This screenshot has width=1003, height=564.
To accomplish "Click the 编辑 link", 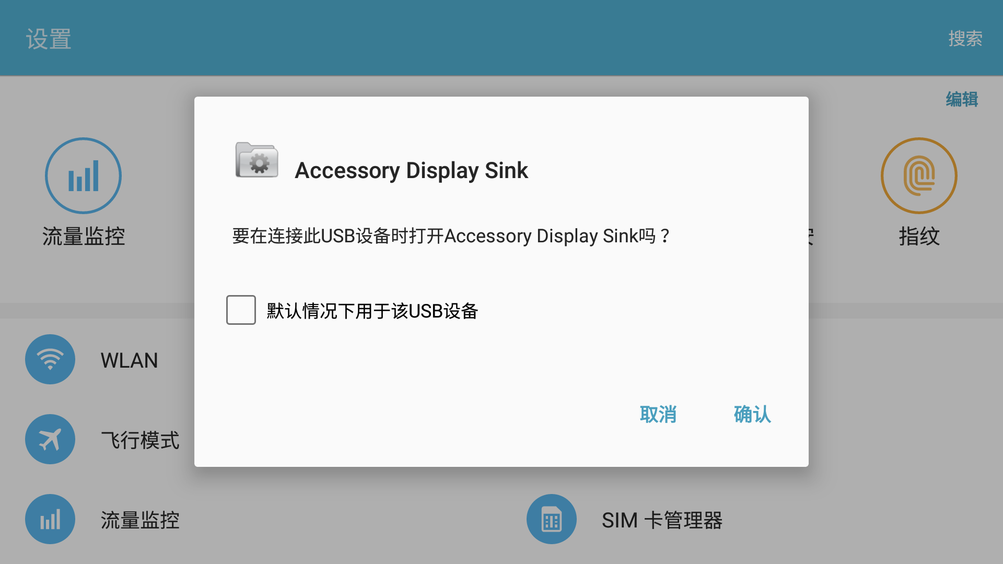I will (x=962, y=99).
